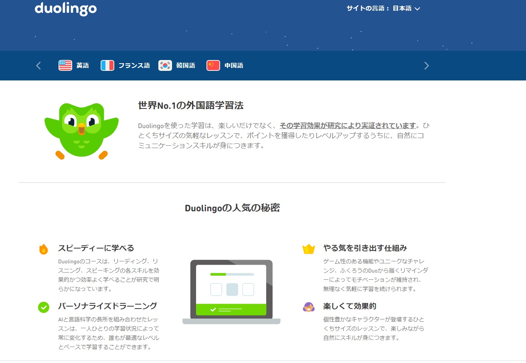Click the purple character icon beside 楽しくて効果的
The width and height of the screenshot is (526, 363).
click(x=309, y=307)
